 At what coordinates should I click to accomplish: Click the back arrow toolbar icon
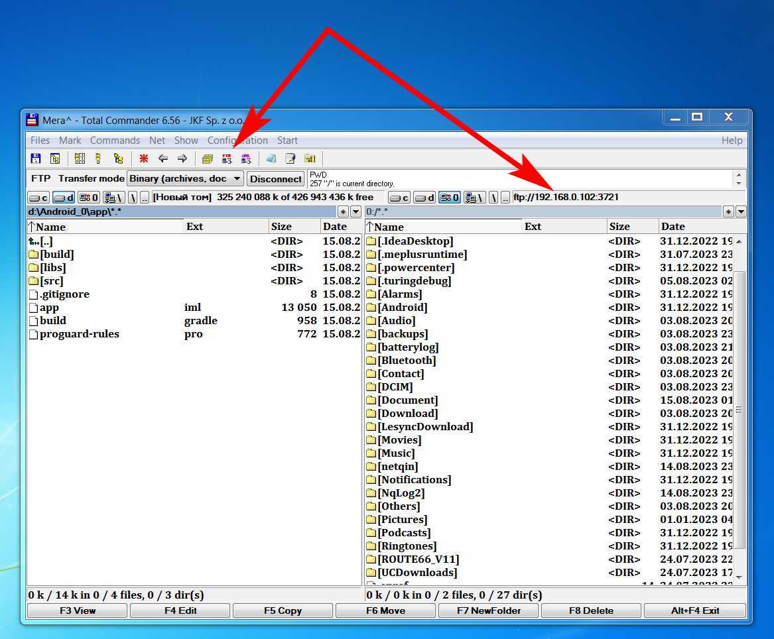(162, 158)
